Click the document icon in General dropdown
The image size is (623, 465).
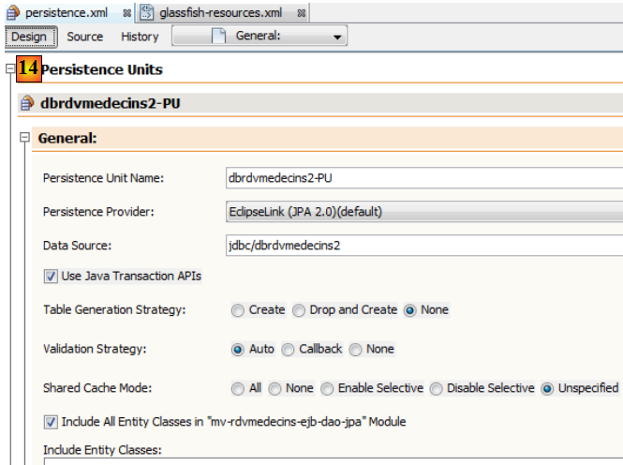pos(218,37)
